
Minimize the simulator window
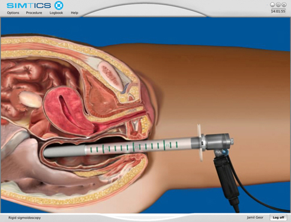272,5
